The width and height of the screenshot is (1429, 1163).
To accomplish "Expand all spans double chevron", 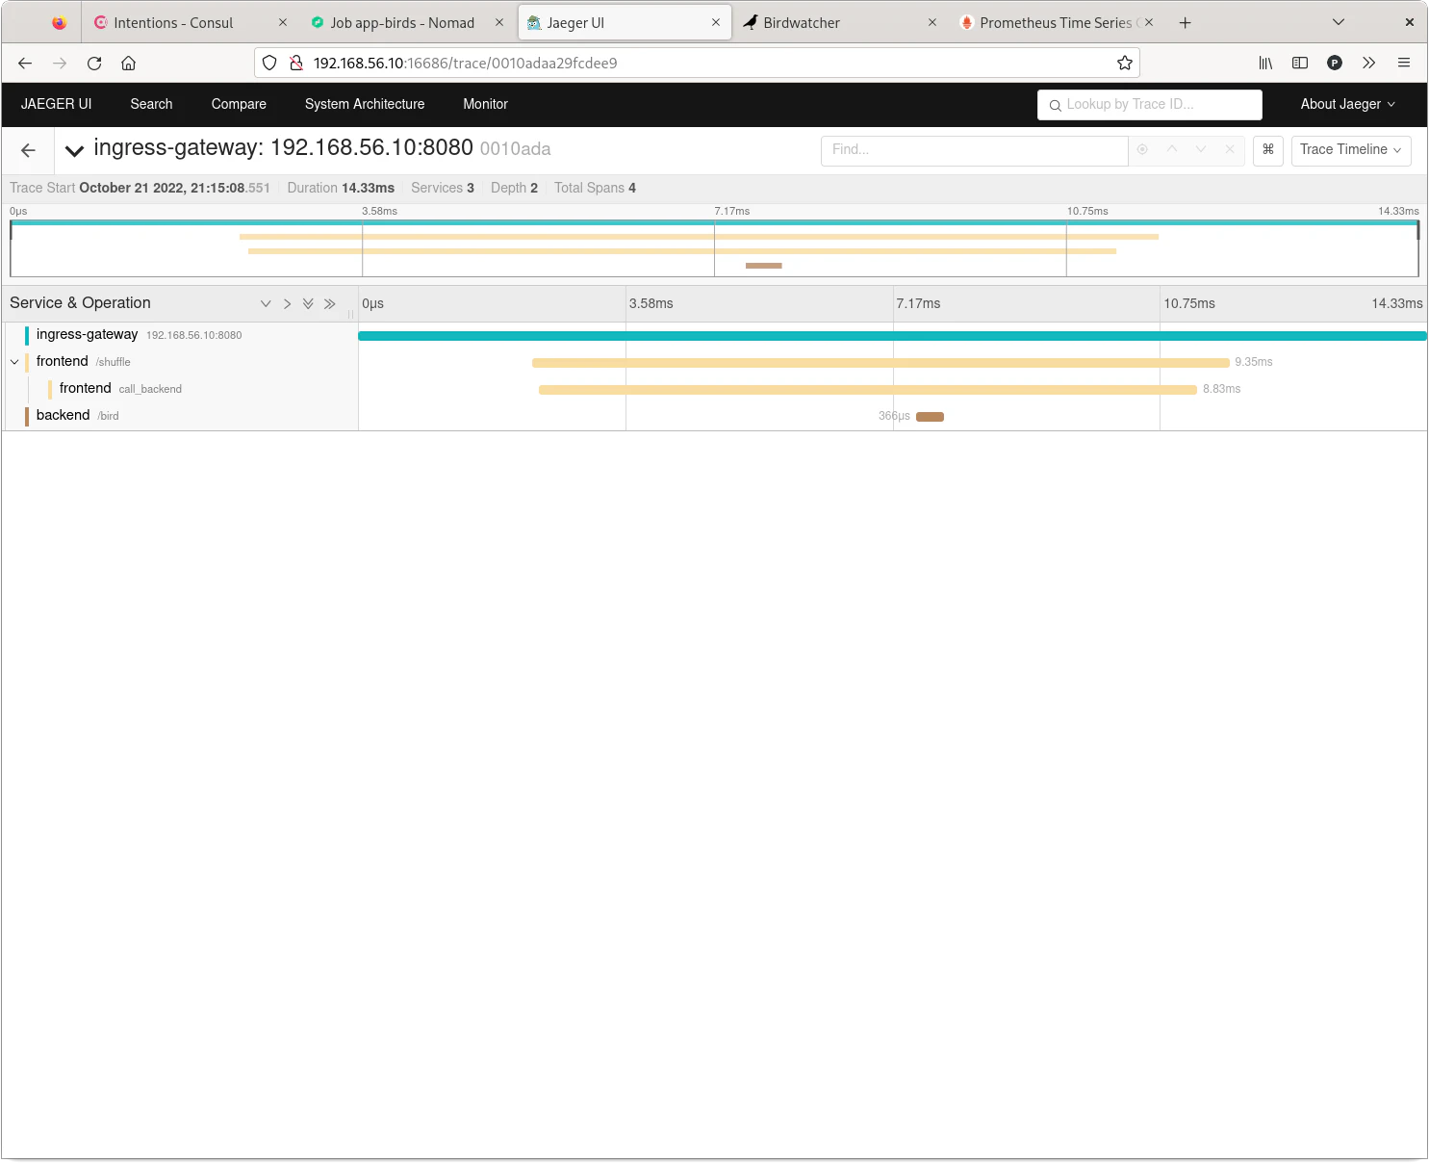I will pyautogui.click(x=308, y=304).
